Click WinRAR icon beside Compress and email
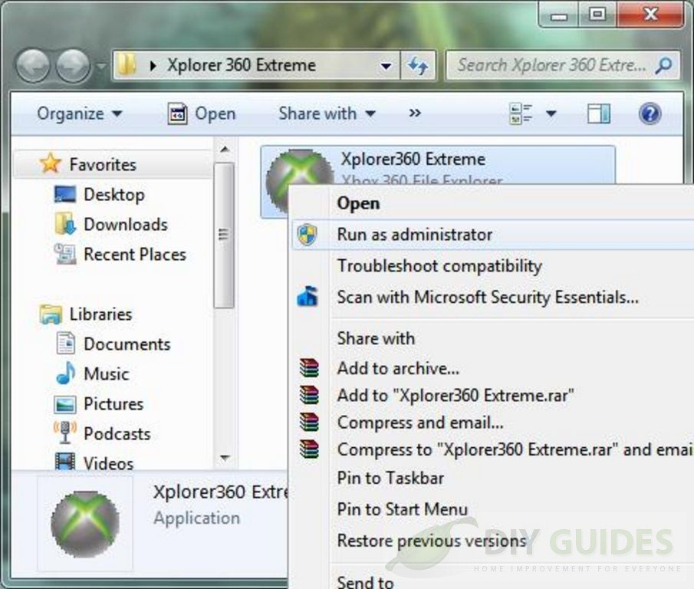Viewport: 694px width, 589px height. click(x=309, y=422)
